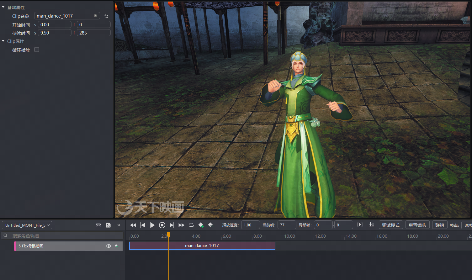Click the add keyframe icon in toolbar
This screenshot has height=280, width=472.
tap(201, 225)
